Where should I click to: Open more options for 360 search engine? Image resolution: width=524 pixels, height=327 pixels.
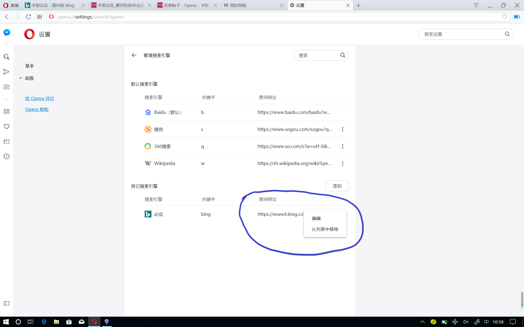coord(343,147)
